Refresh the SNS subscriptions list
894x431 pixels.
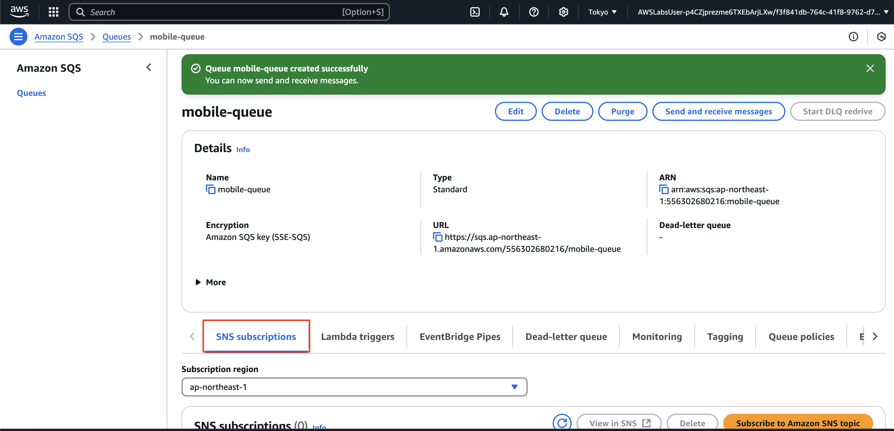pos(562,422)
